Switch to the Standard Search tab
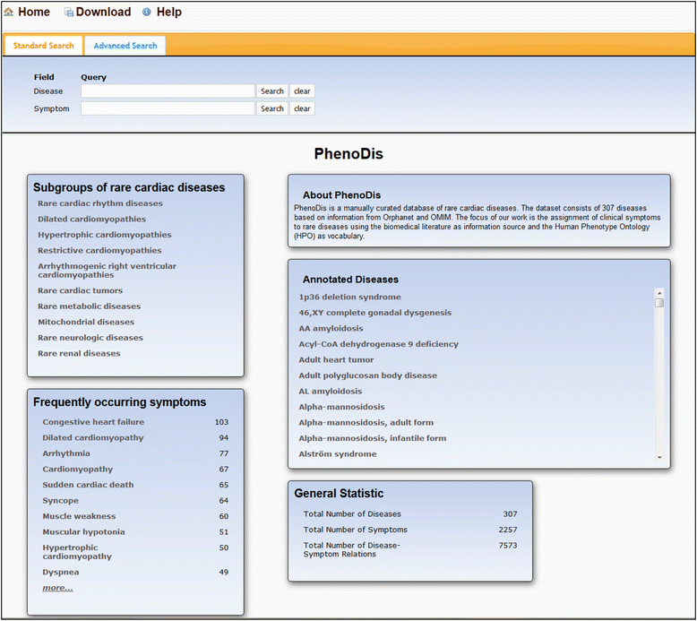 pyautogui.click(x=44, y=46)
